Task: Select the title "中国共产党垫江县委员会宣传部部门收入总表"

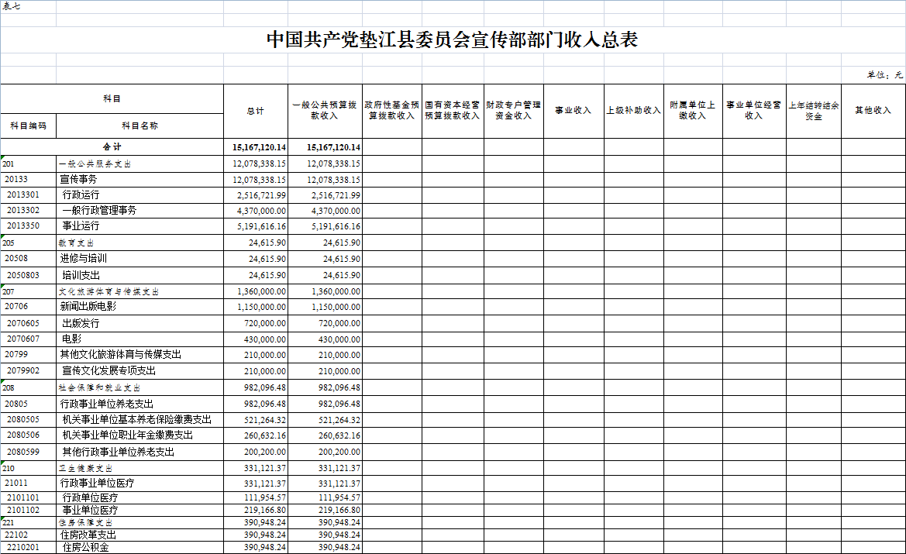Action: pos(453,40)
